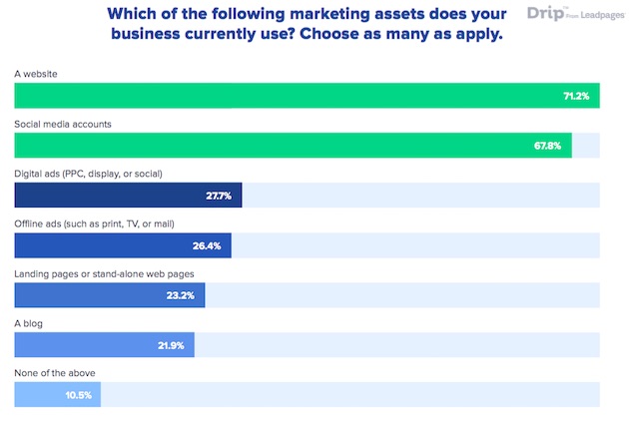Click the 27.7% value label
The width and height of the screenshot is (629, 431).
tap(219, 196)
